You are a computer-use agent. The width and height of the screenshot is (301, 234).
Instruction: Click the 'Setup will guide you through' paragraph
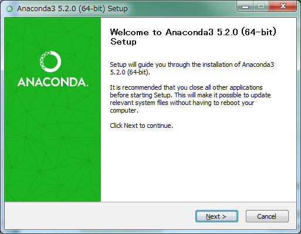pos(192,69)
